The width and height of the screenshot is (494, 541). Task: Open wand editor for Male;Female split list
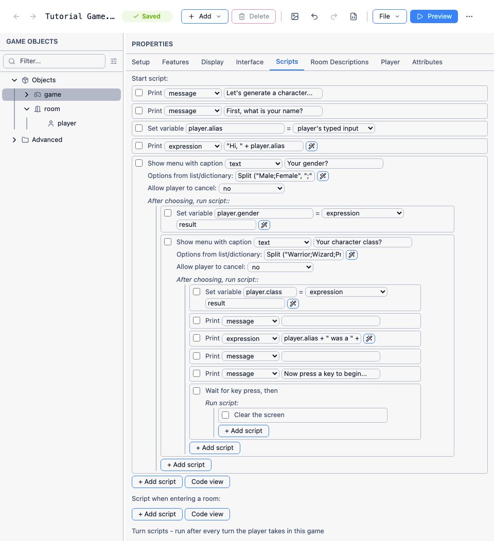[323, 176]
